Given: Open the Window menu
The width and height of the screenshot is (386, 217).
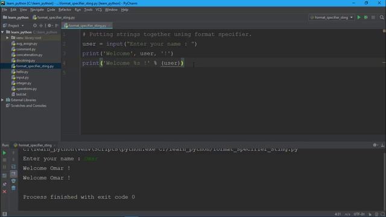Looking at the screenshot, I should (x=111, y=10).
